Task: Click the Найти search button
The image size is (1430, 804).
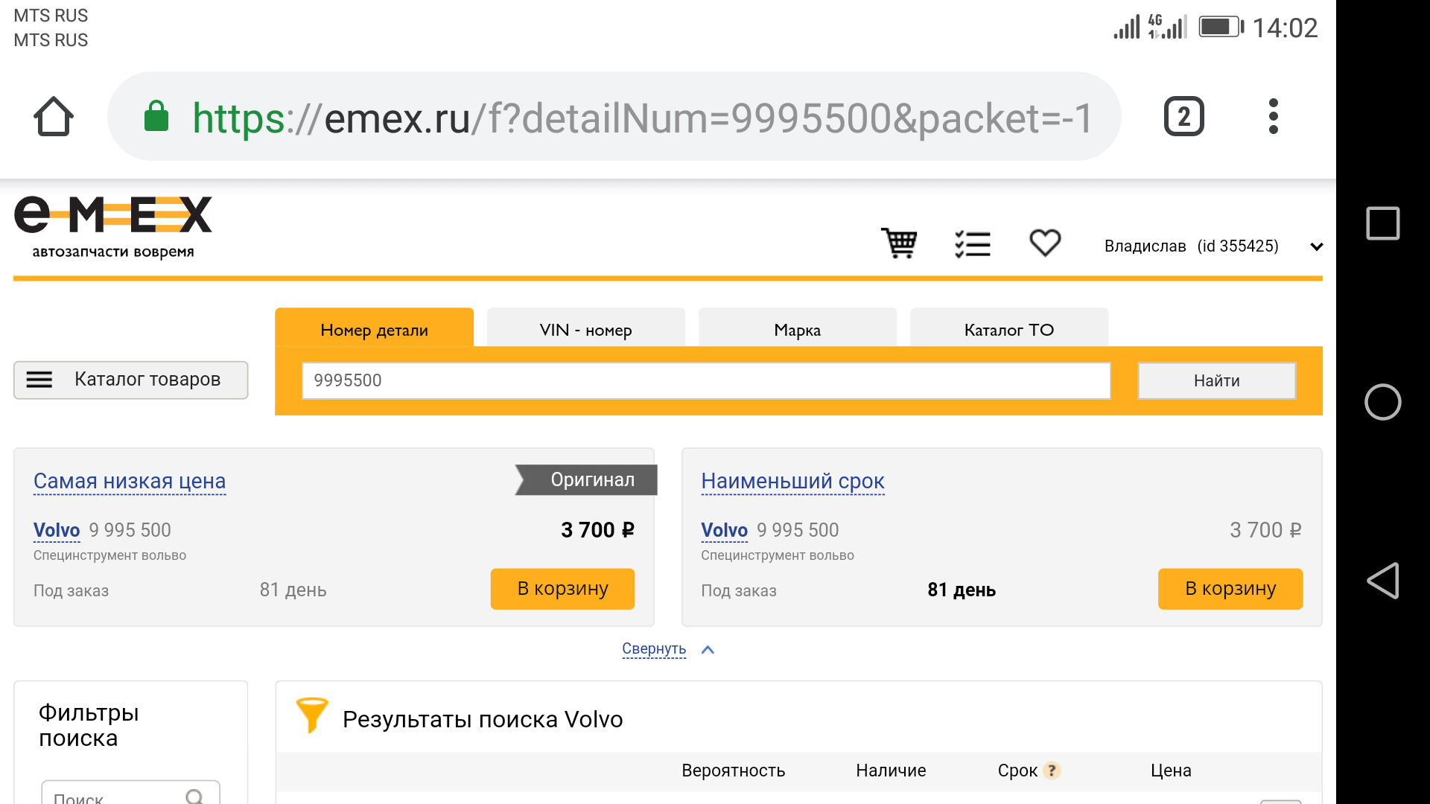Action: (x=1216, y=380)
